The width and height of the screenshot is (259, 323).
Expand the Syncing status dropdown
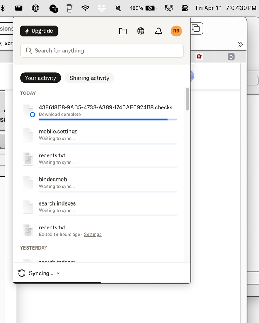click(58, 273)
